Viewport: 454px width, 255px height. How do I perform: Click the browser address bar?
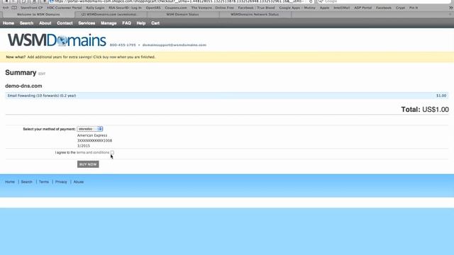pos(179,1)
